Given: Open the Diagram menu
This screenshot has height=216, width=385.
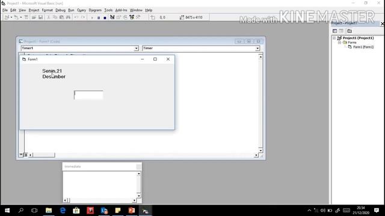Looking at the screenshot, I should (95, 10).
